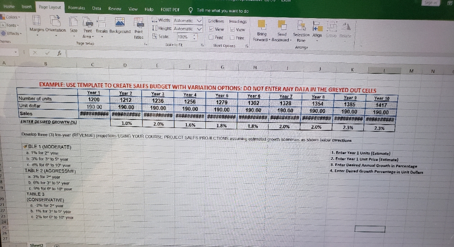Click the ENTER DESIRED GROWTH (%) cell
This screenshot has height=247, width=454.
tap(48, 122)
